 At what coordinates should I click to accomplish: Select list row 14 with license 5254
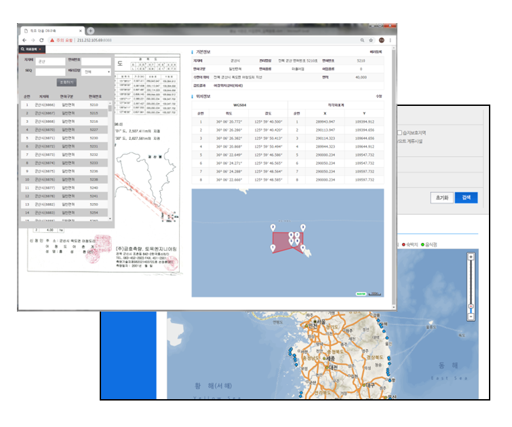(64, 212)
